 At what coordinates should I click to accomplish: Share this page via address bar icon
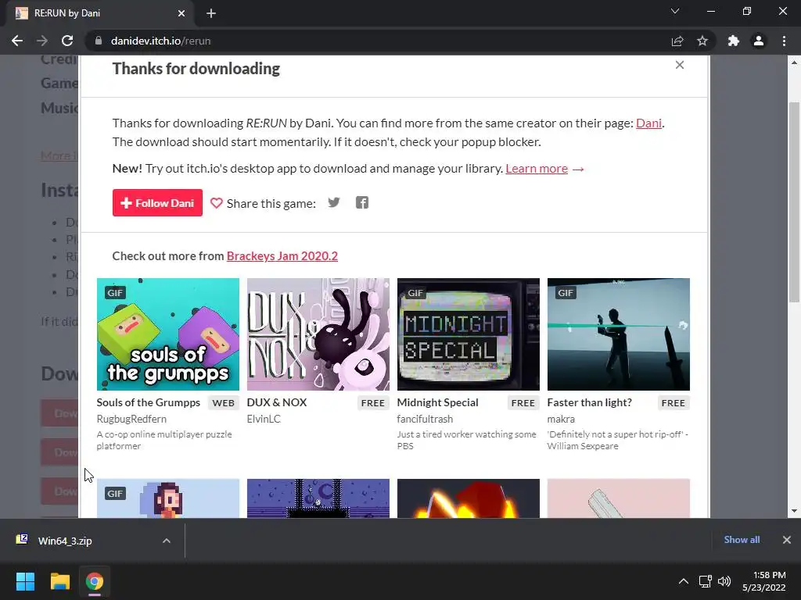click(677, 41)
